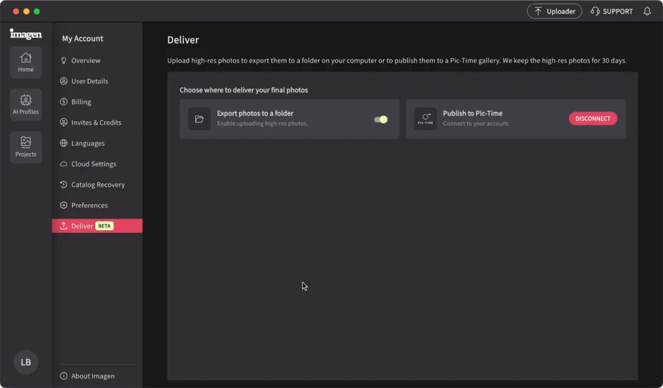Select User Details in the account menu

click(89, 81)
